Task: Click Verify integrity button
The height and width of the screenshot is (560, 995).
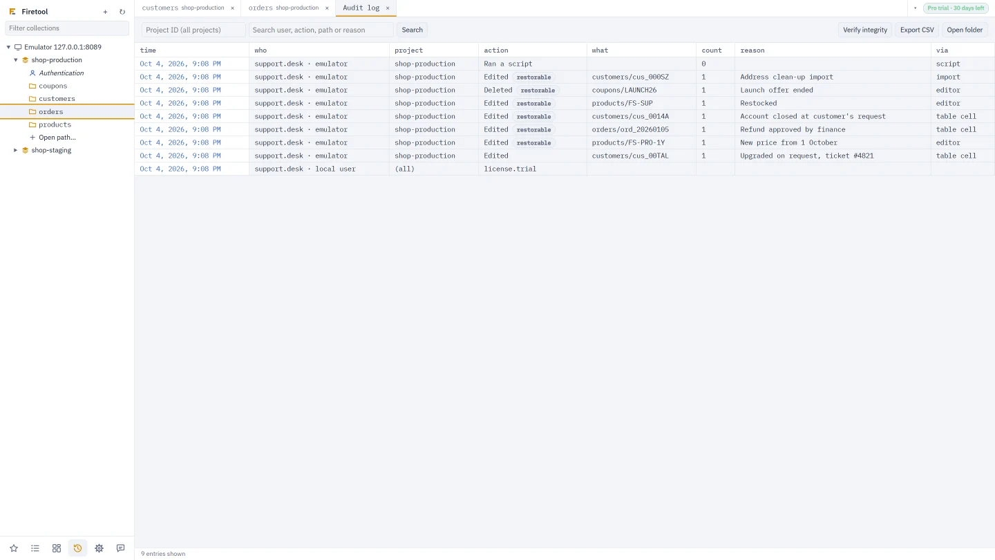Action: pos(865,30)
